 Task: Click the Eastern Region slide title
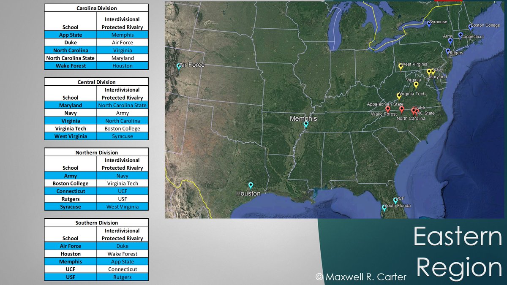click(x=458, y=252)
